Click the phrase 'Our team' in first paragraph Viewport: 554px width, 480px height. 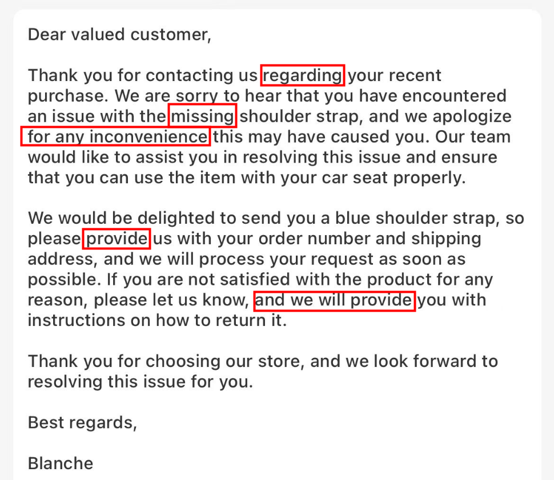473,136
